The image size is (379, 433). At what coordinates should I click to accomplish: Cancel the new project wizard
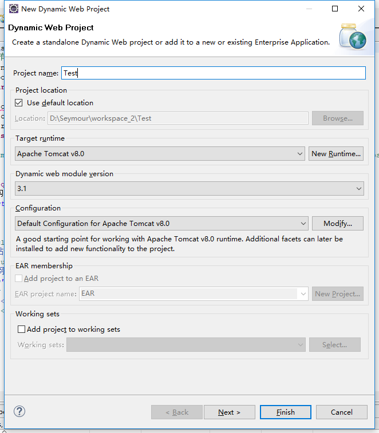(x=342, y=412)
